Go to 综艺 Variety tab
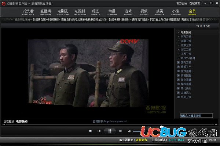220x146 pixels. pos(96,12)
